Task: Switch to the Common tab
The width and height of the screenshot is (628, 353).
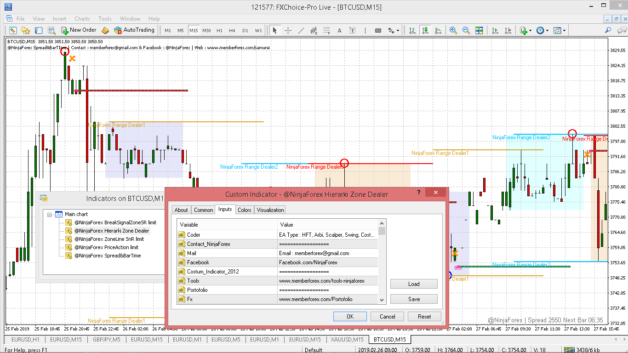Action: pos(203,210)
